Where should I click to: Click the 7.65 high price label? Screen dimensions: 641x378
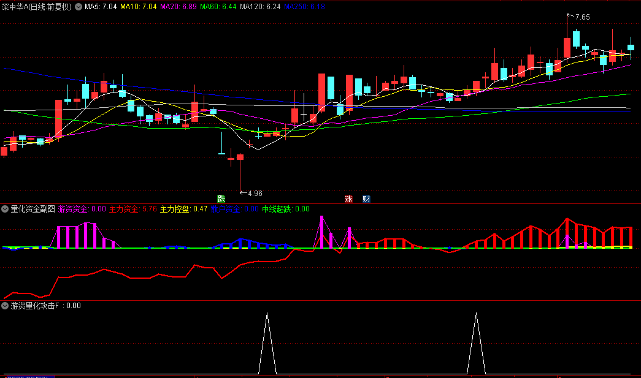(582, 17)
